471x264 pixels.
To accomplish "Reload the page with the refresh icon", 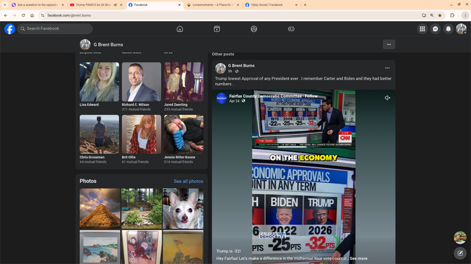I will click(x=23, y=15).
